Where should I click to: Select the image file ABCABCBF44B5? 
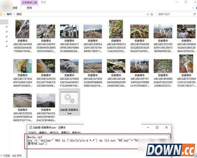pos(163,66)
